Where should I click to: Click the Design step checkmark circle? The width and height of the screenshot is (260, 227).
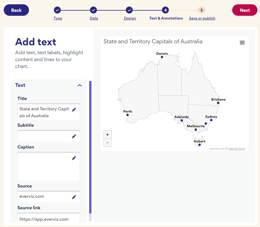tap(129, 10)
